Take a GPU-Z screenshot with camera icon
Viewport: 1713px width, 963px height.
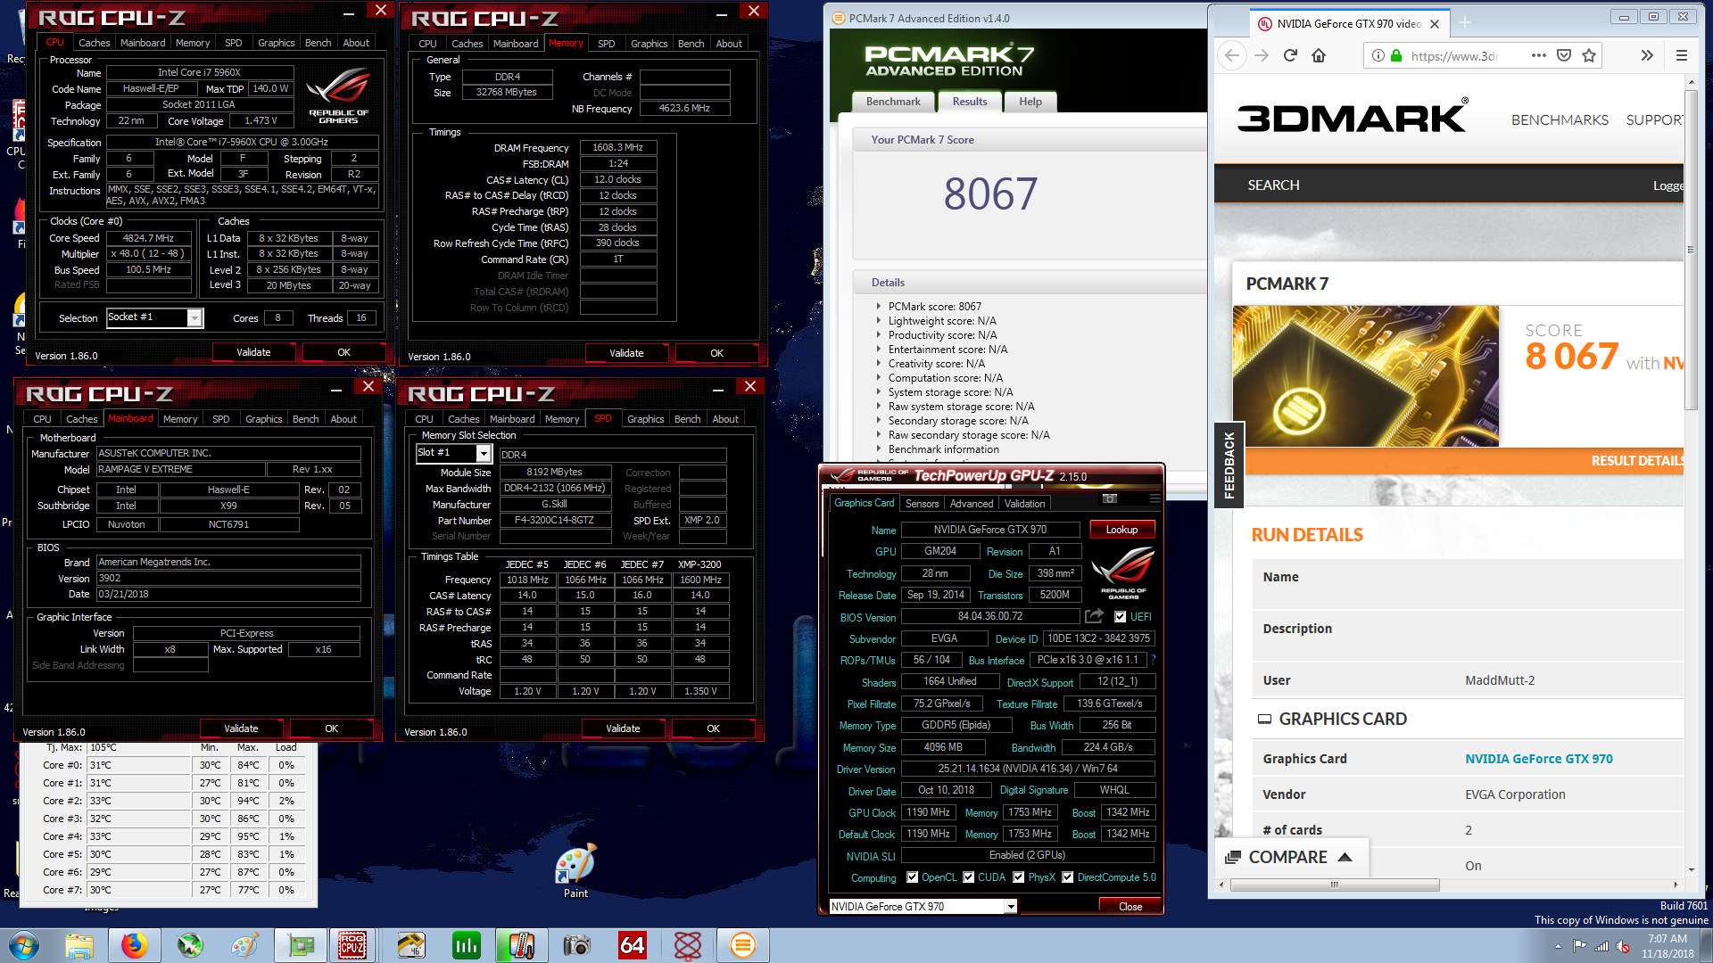[1110, 498]
